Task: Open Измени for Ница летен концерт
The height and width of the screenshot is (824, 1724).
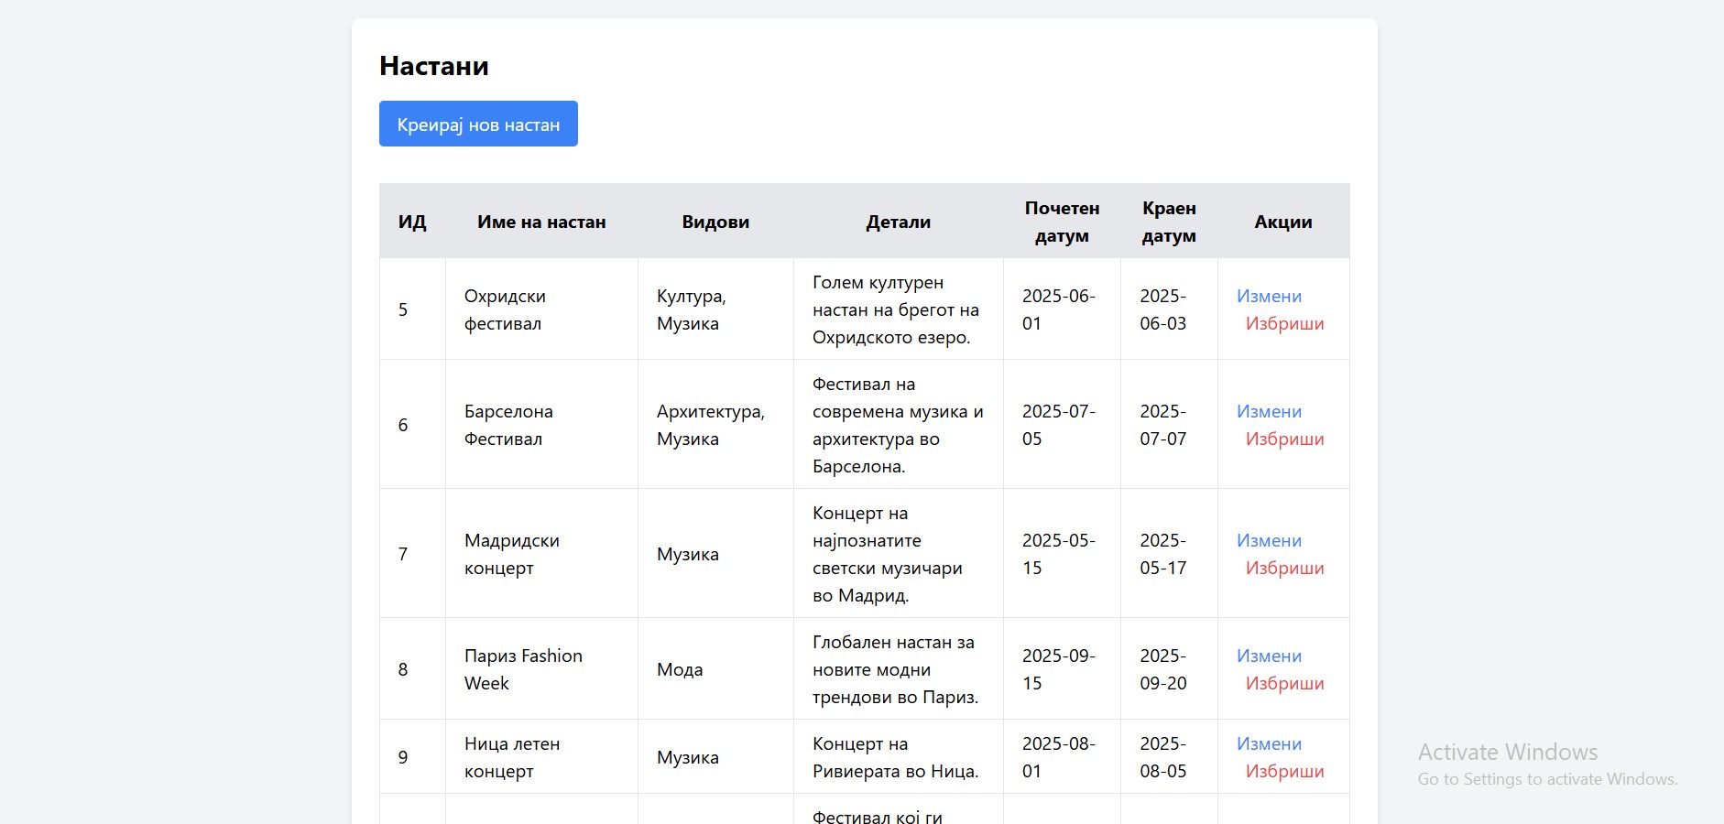Action: pyautogui.click(x=1269, y=743)
